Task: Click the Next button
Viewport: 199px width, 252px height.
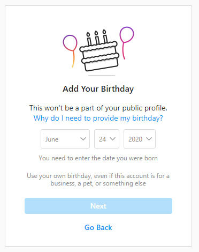Action: pos(98,206)
